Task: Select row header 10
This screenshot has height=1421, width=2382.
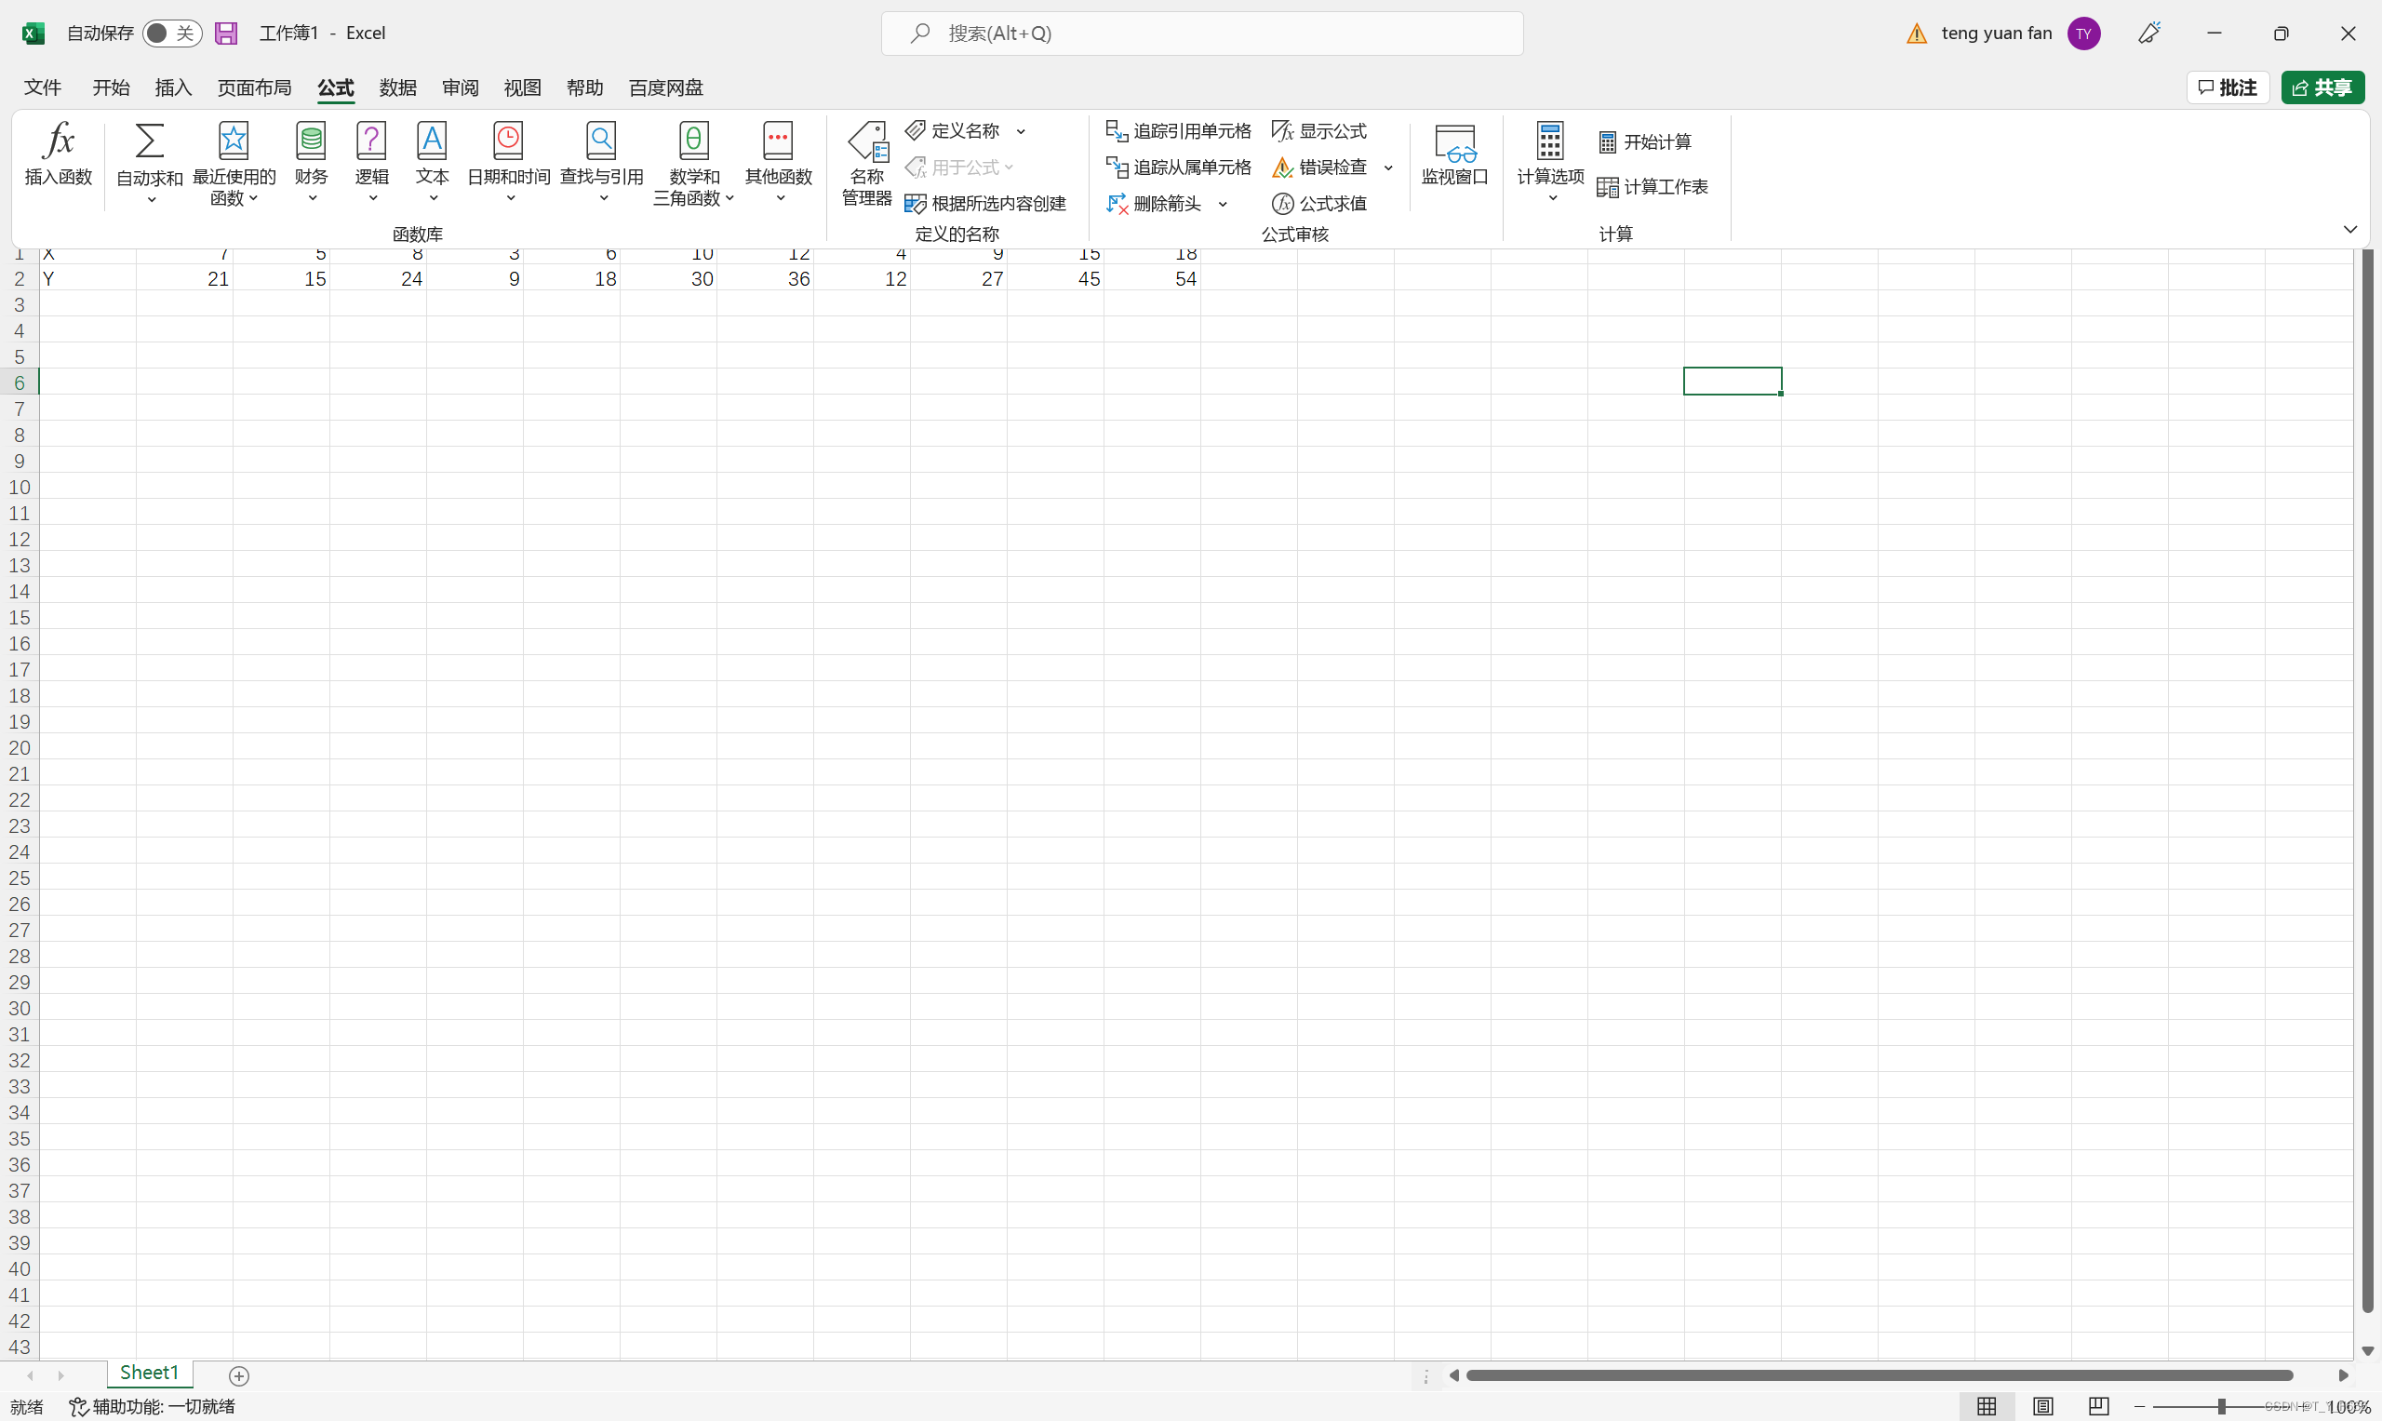Action: click(20, 487)
